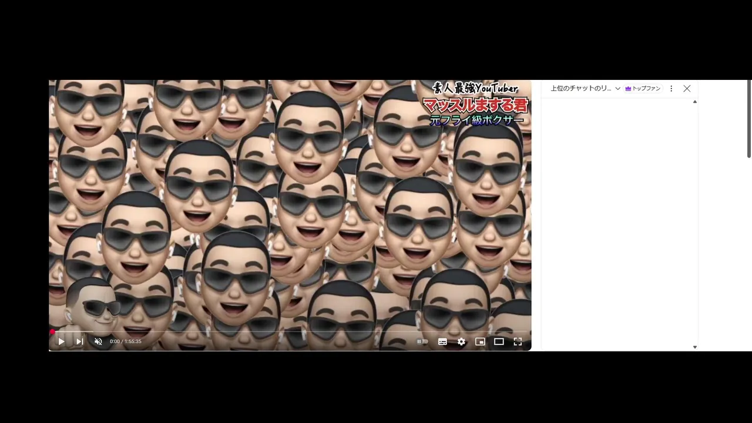
Task: Click the 0:00 / 1:55:35 time display
Action: coord(126,341)
